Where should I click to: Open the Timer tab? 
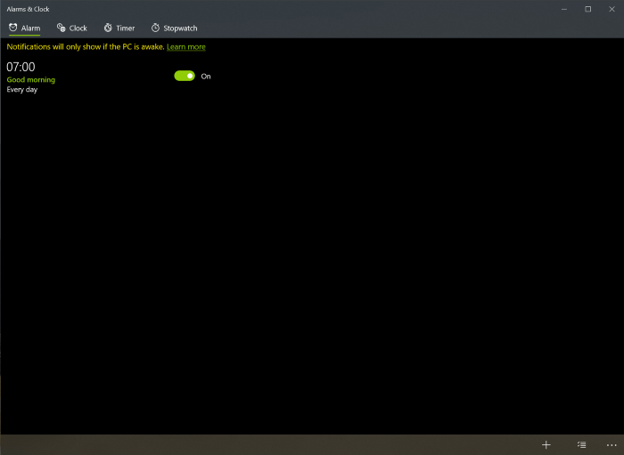(119, 28)
